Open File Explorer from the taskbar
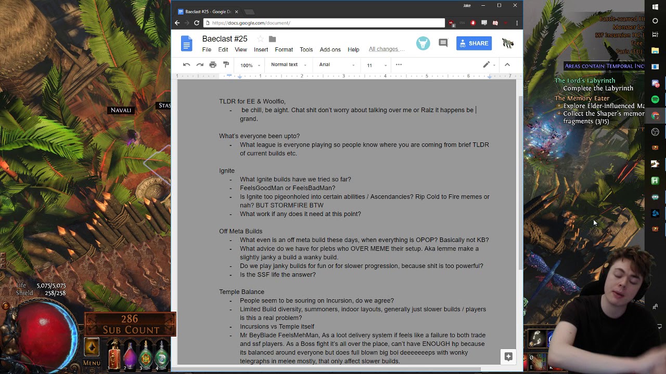The width and height of the screenshot is (666, 374). point(655,50)
